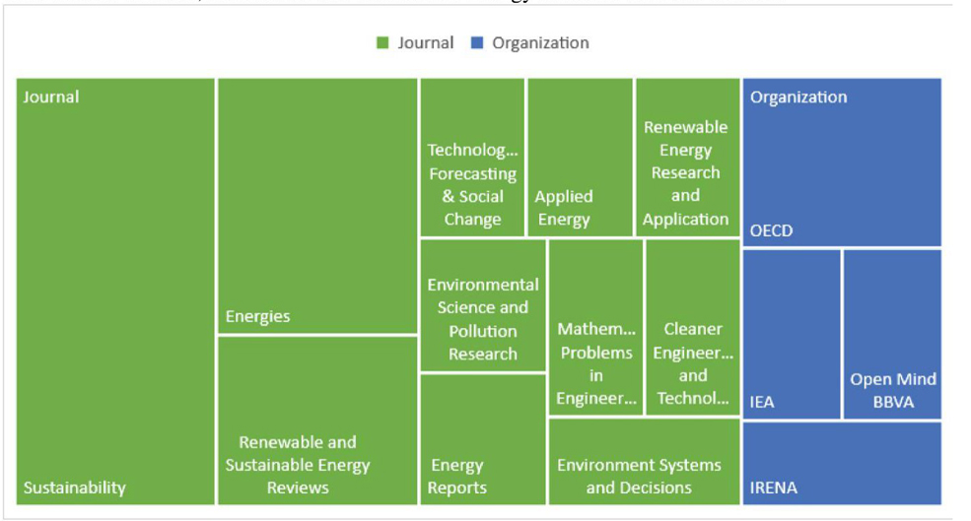Select the Journal legend label
Viewport: 971px width, 521px height.
click(425, 43)
